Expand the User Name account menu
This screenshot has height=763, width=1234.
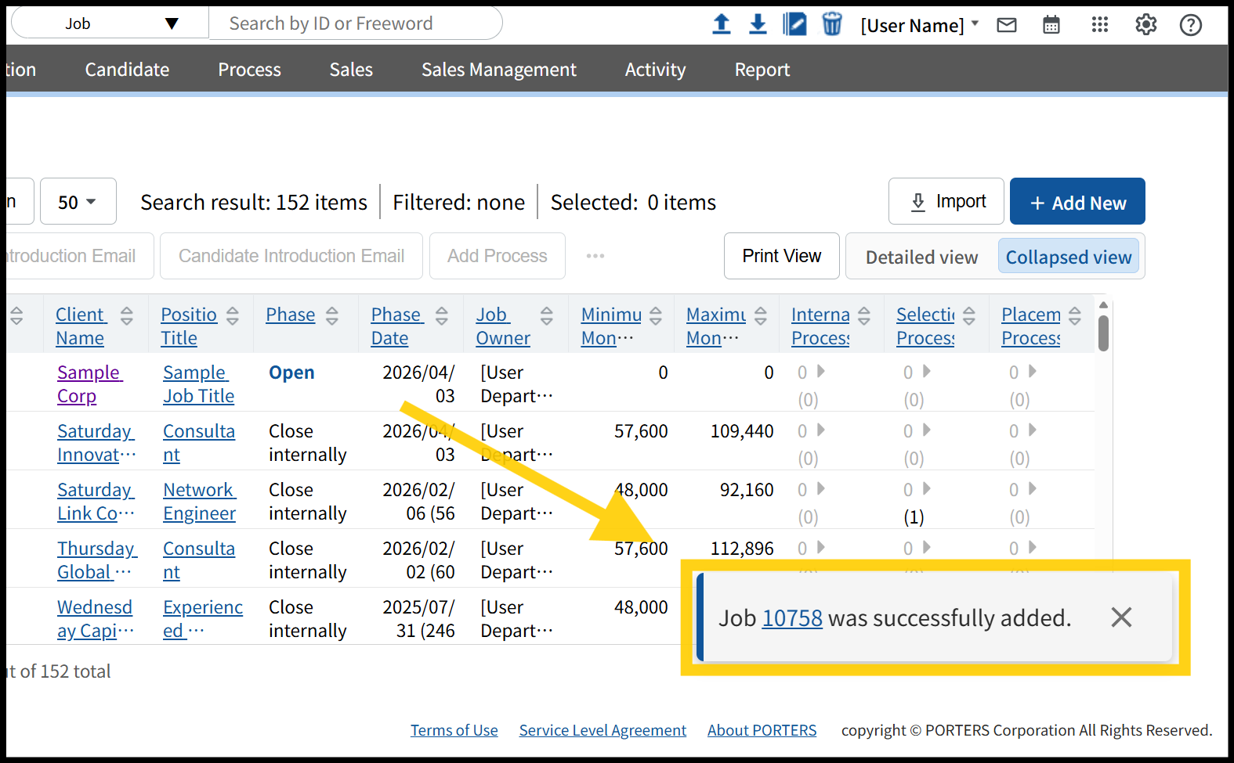point(919,26)
